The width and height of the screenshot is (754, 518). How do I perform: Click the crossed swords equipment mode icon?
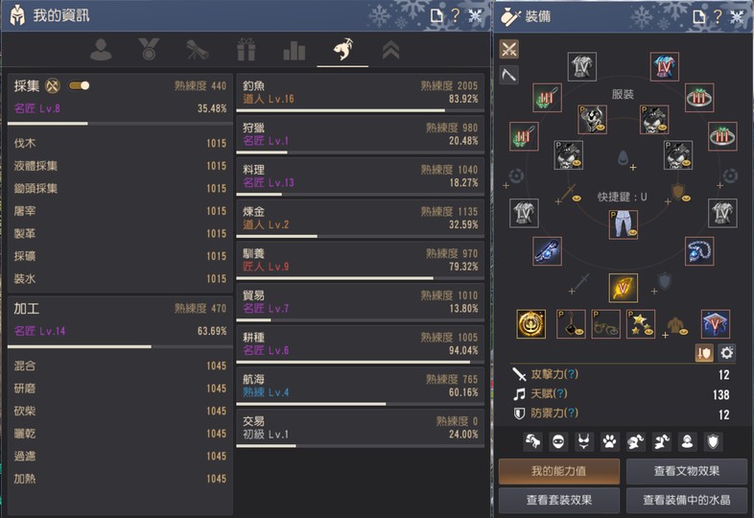pos(509,49)
